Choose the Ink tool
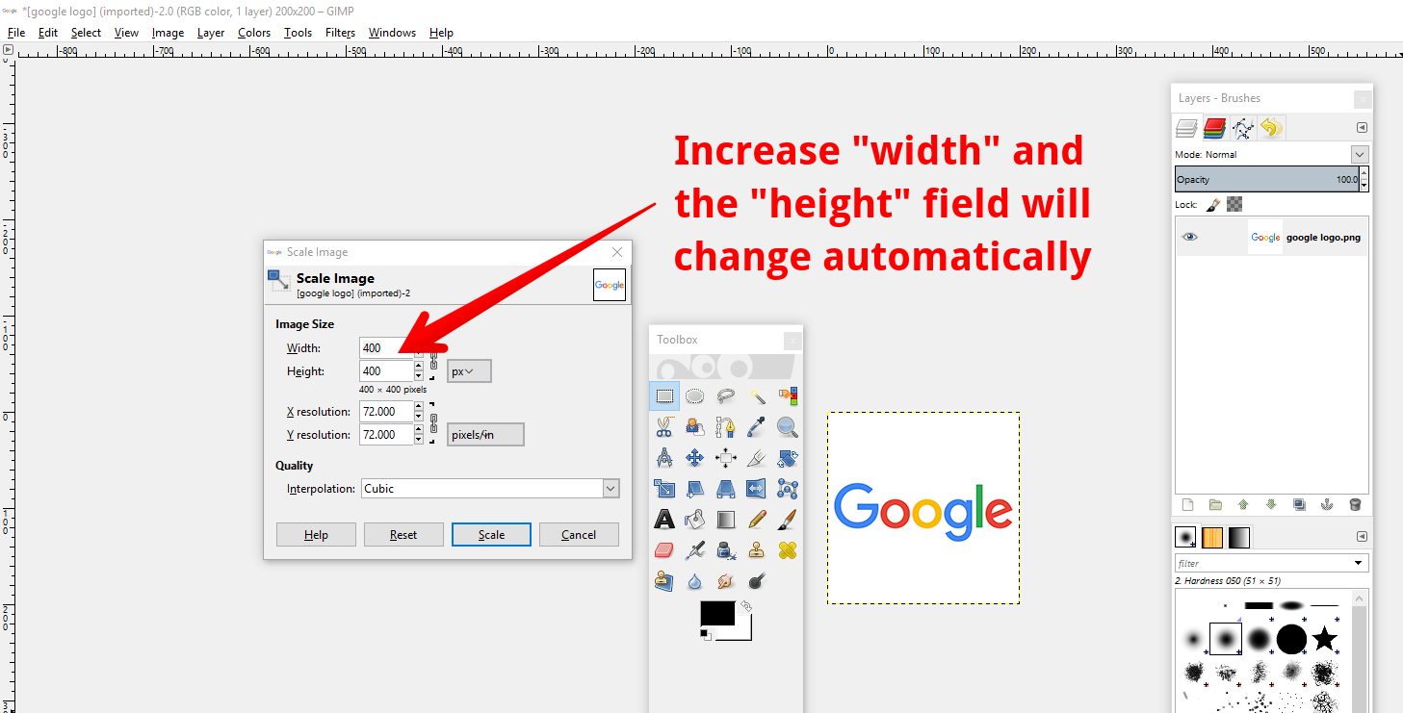 [x=726, y=550]
